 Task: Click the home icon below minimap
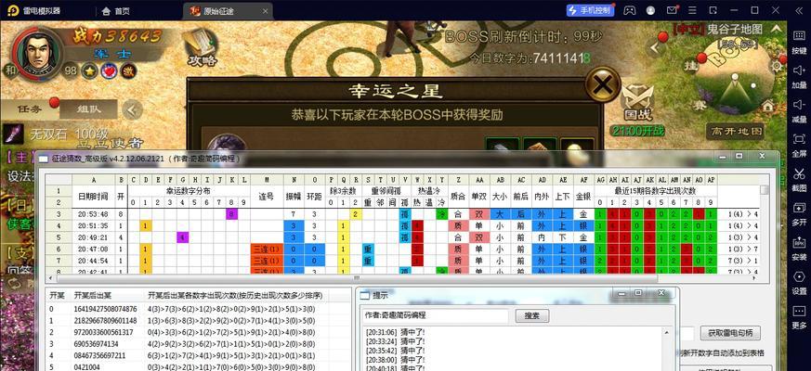[x=768, y=106]
